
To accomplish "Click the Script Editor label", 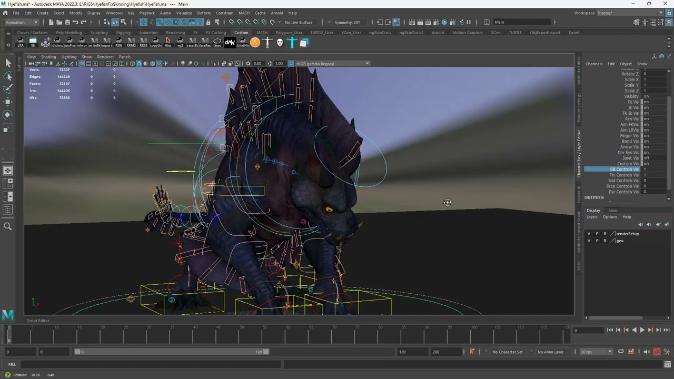I will coord(38,321).
